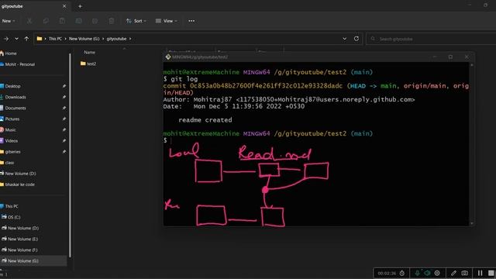This screenshot has height=279, width=496.
Task: Add a new Explorer tab
Action: (80, 6)
